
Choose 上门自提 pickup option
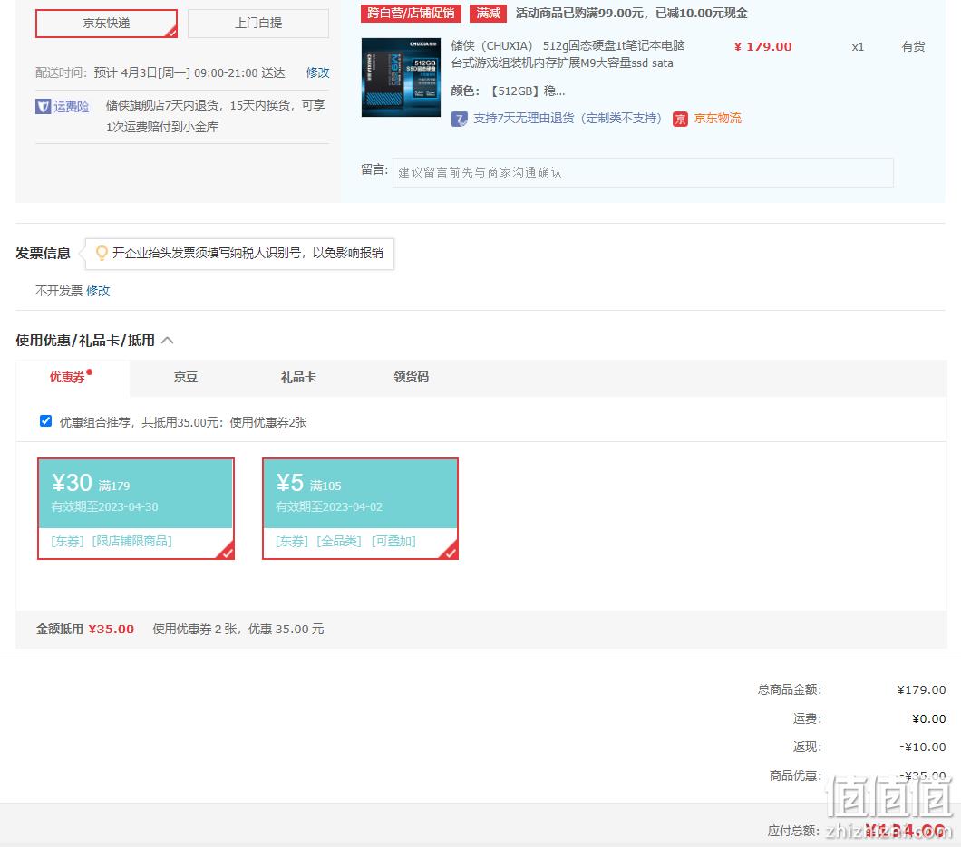pos(258,24)
